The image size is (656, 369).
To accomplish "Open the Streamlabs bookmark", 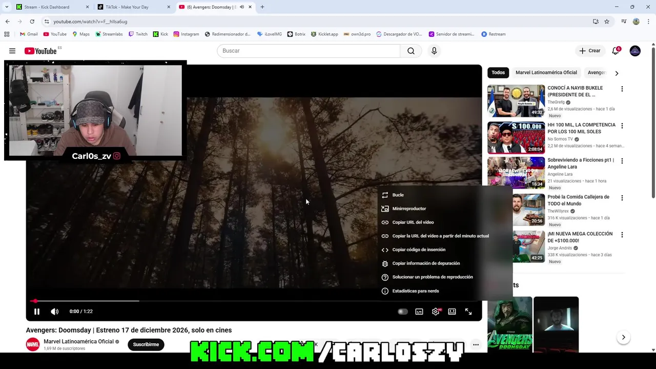I will coord(109,34).
